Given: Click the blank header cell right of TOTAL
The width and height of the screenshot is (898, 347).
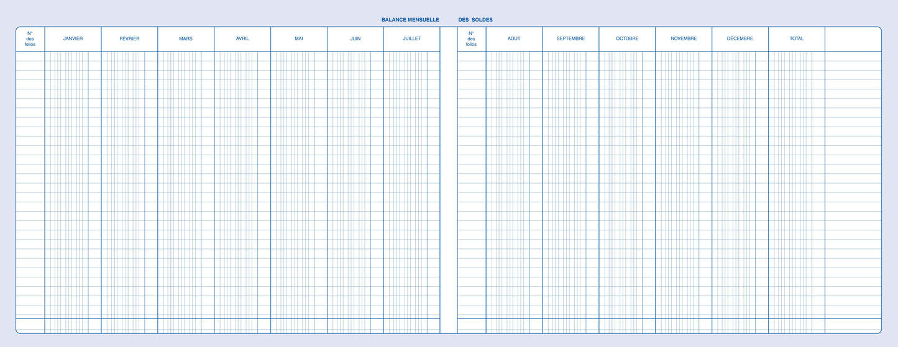Looking at the screenshot, I should click(853, 38).
